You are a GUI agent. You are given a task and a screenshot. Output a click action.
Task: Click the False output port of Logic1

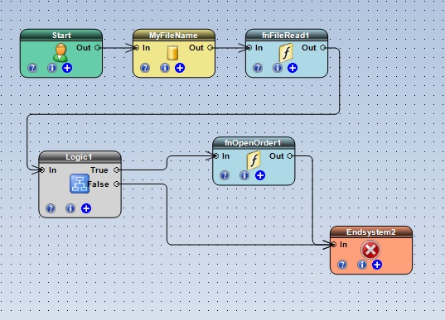(x=116, y=184)
